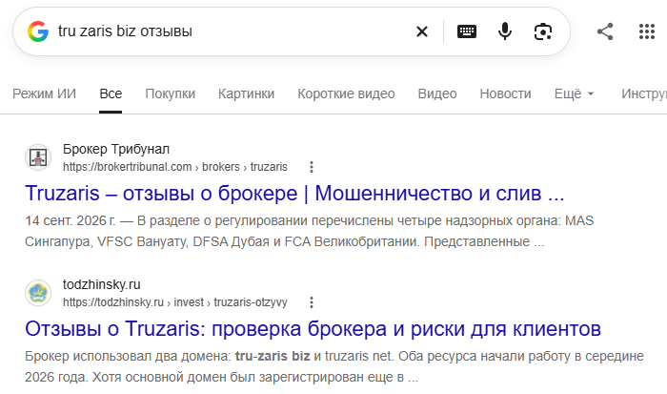667x394 pixels.
Task: Click the Брокер Трибунал site name
Action: pos(116,149)
